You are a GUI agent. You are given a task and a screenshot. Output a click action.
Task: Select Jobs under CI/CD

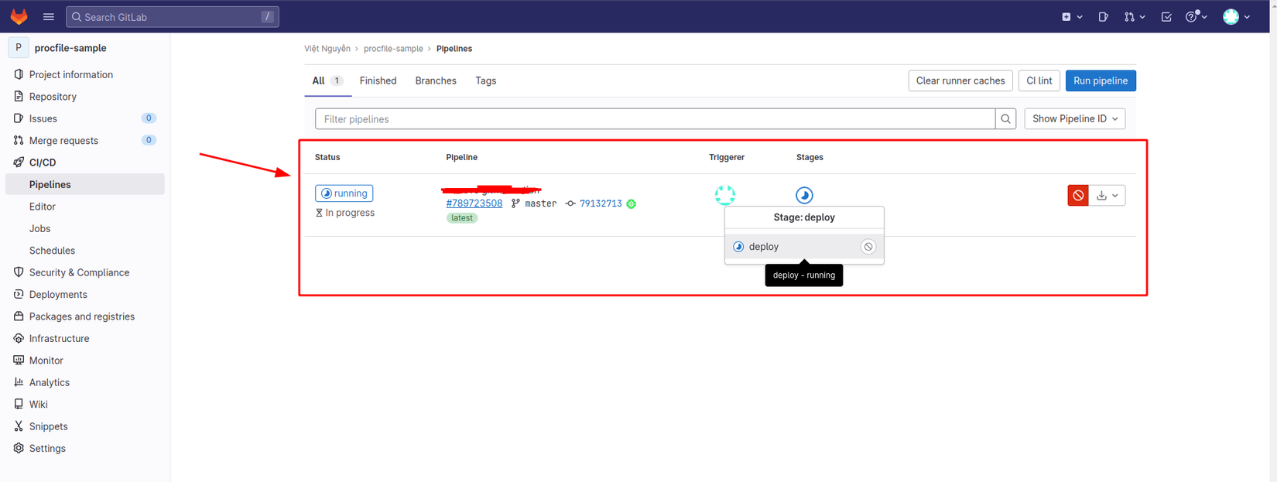[40, 228]
